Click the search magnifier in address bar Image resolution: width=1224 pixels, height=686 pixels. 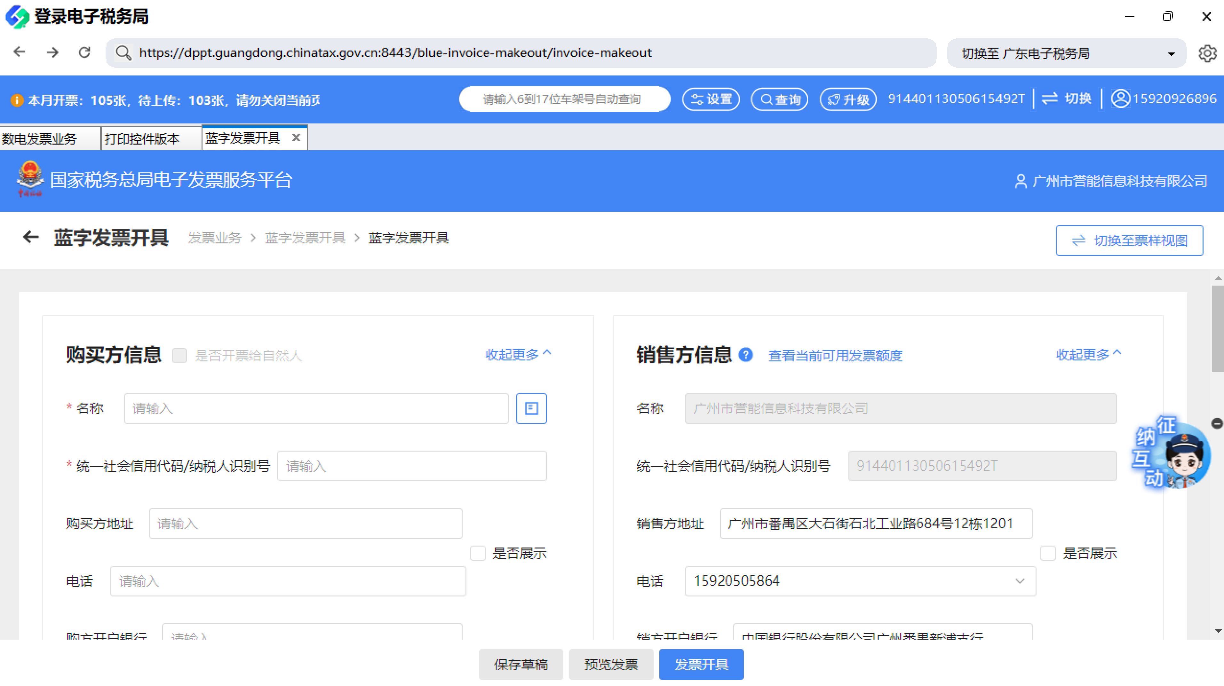123,53
